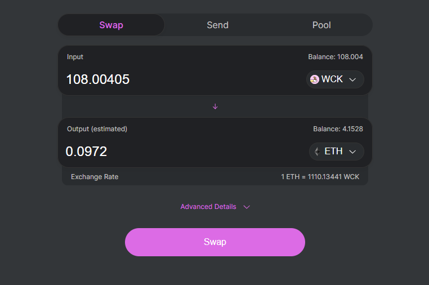Click the Exchange Rate label
429x285 pixels.
[95, 177]
